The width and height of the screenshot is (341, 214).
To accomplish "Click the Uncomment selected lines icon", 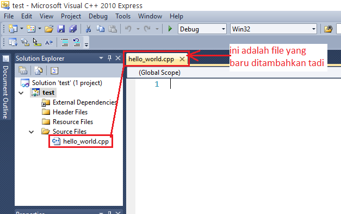I will (77, 42).
